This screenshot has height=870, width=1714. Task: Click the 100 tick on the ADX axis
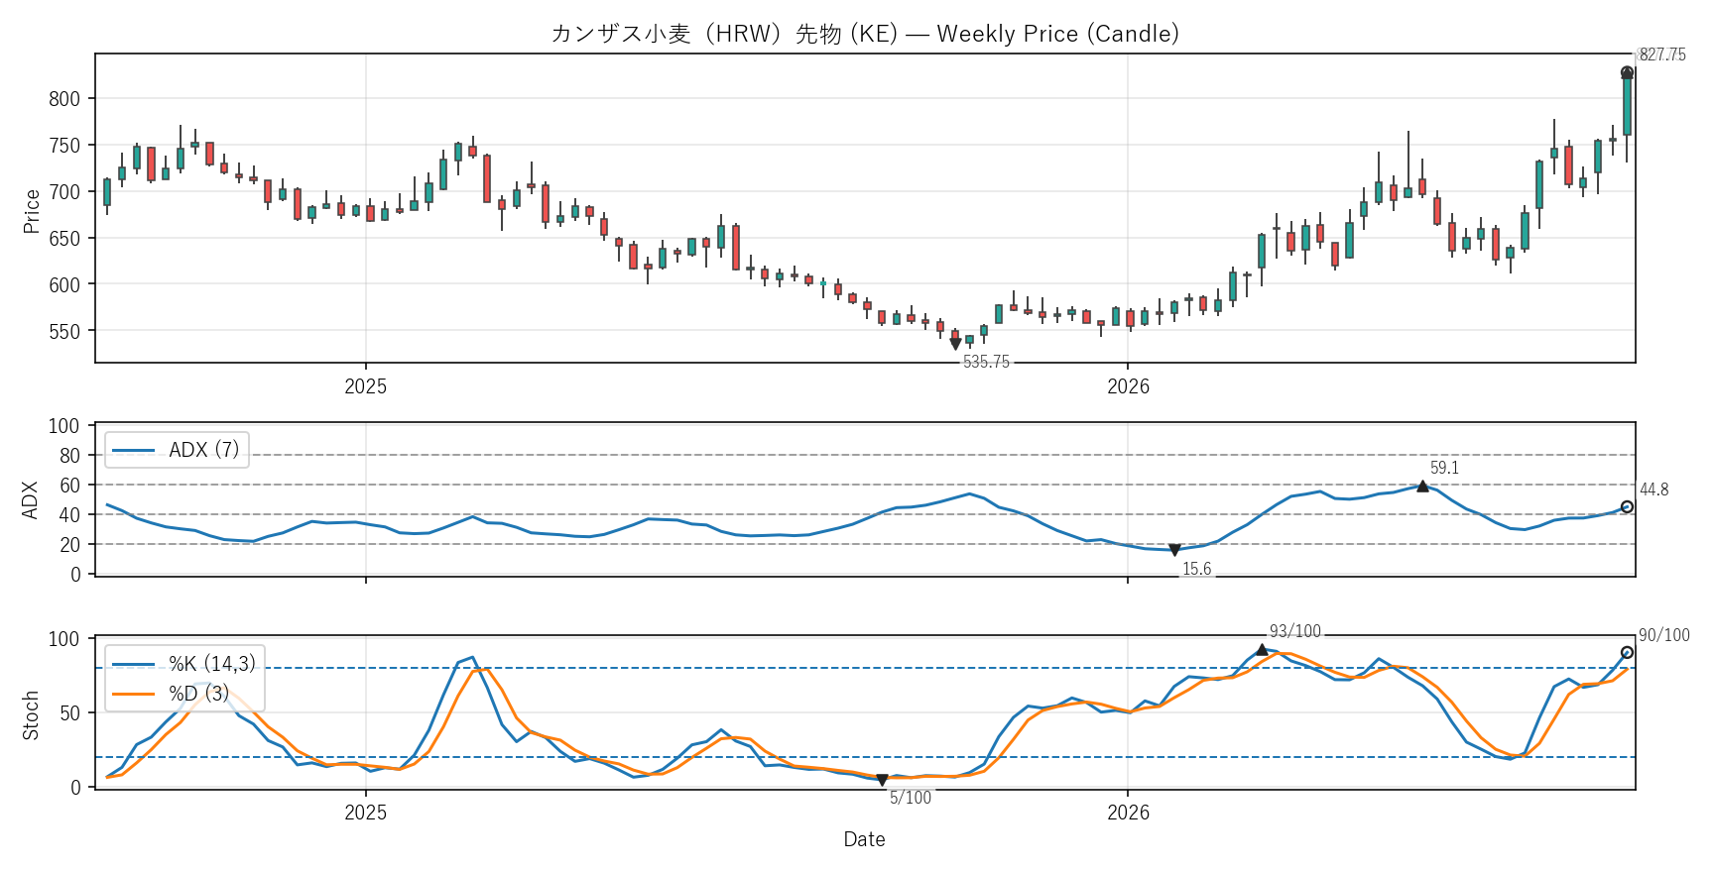click(x=64, y=426)
